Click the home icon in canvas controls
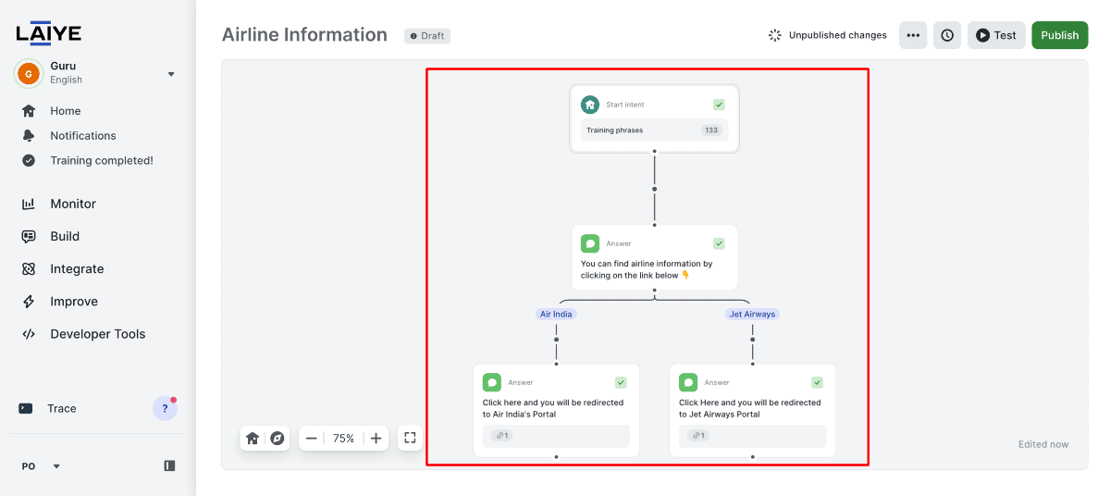Image resolution: width=1110 pixels, height=496 pixels. coord(253,439)
